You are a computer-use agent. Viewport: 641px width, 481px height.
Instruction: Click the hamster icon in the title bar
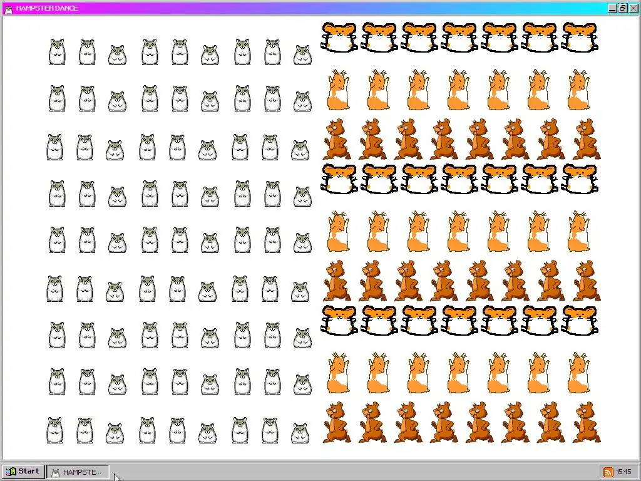coord(9,8)
